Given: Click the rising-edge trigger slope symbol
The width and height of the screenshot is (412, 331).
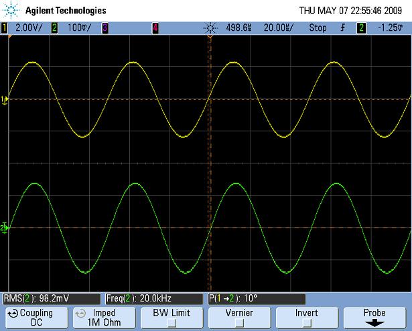Looking at the screenshot, I should [x=343, y=27].
